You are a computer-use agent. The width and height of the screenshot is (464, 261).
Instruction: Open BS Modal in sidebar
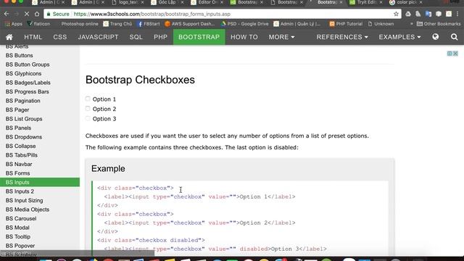click(x=17, y=228)
